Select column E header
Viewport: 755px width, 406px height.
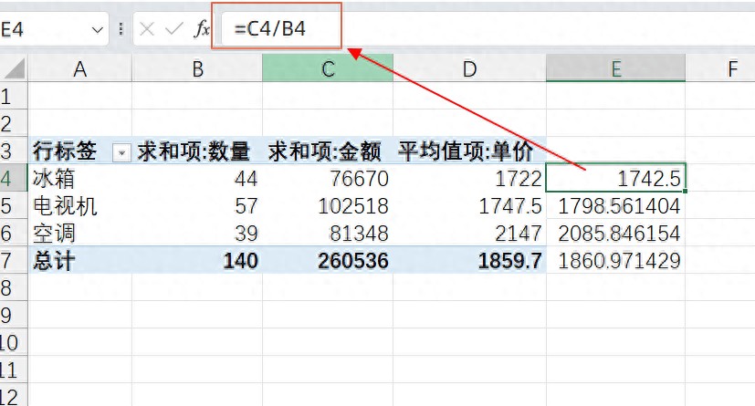click(615, 68)
